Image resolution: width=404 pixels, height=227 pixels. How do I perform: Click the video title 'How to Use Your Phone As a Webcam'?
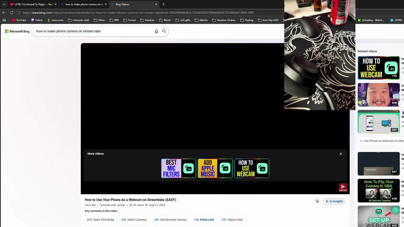click(130, 200)
